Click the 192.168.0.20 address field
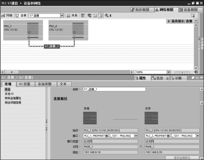The width and height of the screenshot is (204, 160). click(172, 152)
